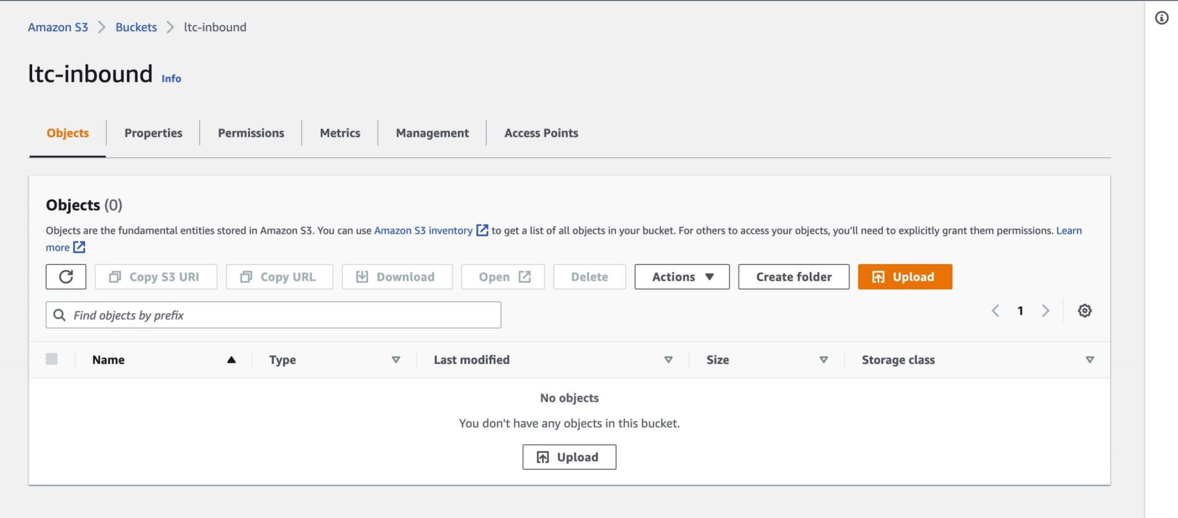Click the info panel icon top right
The width and height of the screenshot is (1178, 518).
point(1162,18)
